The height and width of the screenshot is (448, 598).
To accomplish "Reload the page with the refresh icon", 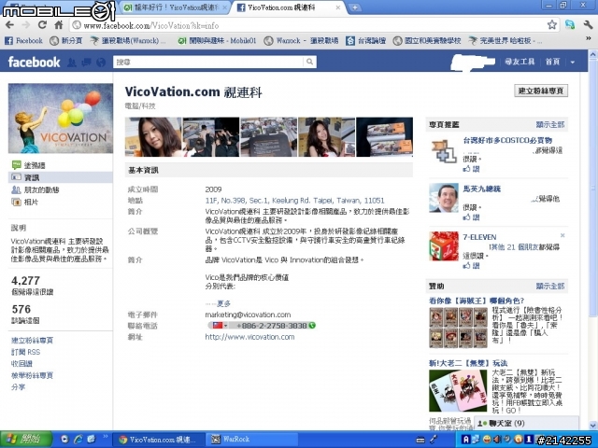I will [42, 25].
